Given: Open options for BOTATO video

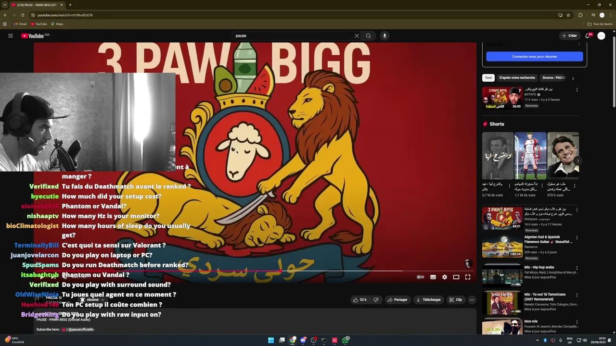Looking at the screenshot, I should [577, 90].
